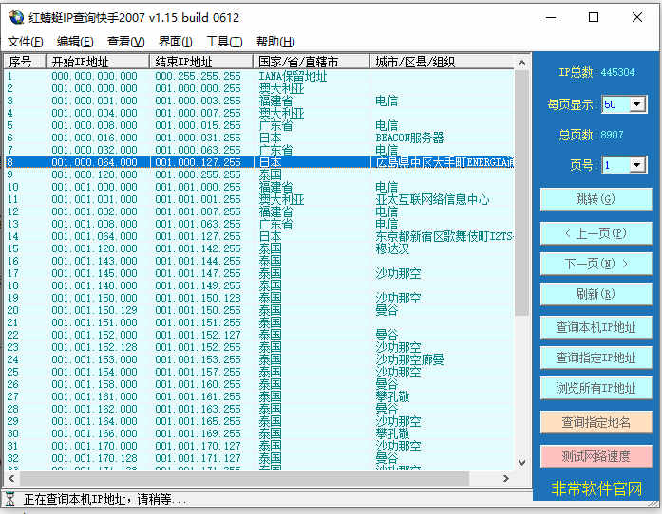Open the 工具(T) menu
Viewport: 662px width, 514px height.
(224, 42)
